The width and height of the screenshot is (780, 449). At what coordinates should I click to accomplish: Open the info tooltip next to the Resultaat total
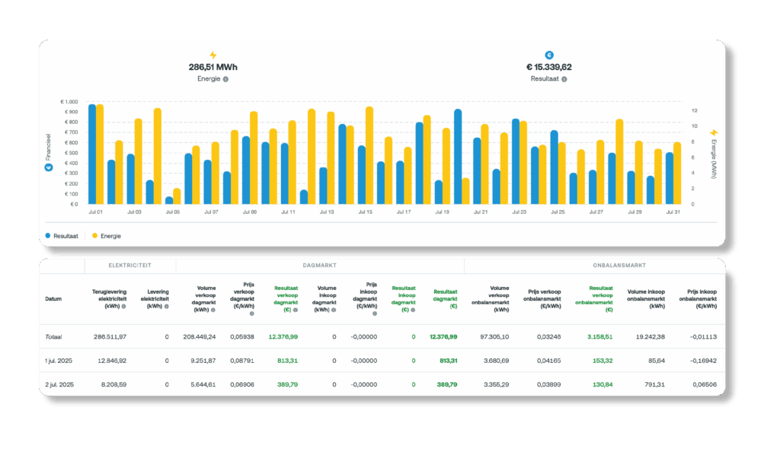point(564,79)
